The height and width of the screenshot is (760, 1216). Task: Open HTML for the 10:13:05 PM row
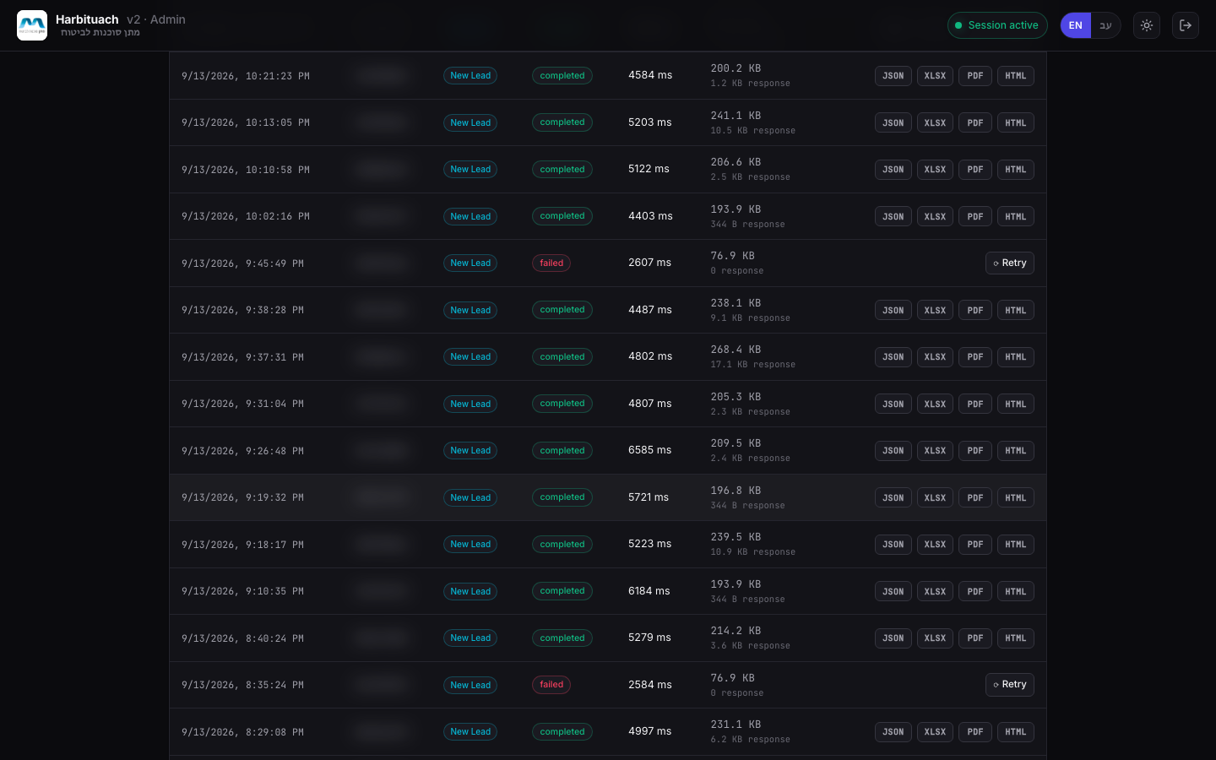click(1016, 123)
